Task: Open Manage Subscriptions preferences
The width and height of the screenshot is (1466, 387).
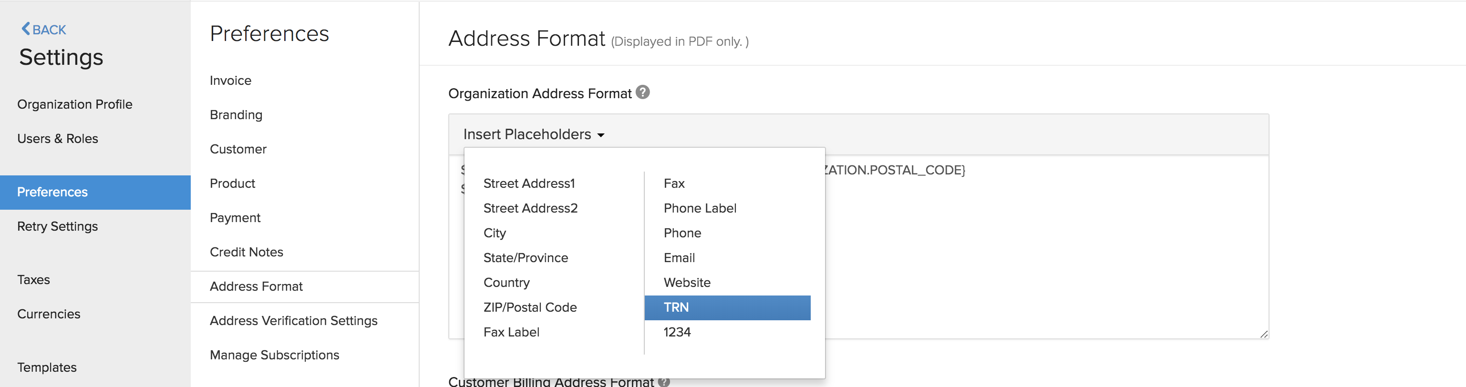Action: (x=274, y=355)
